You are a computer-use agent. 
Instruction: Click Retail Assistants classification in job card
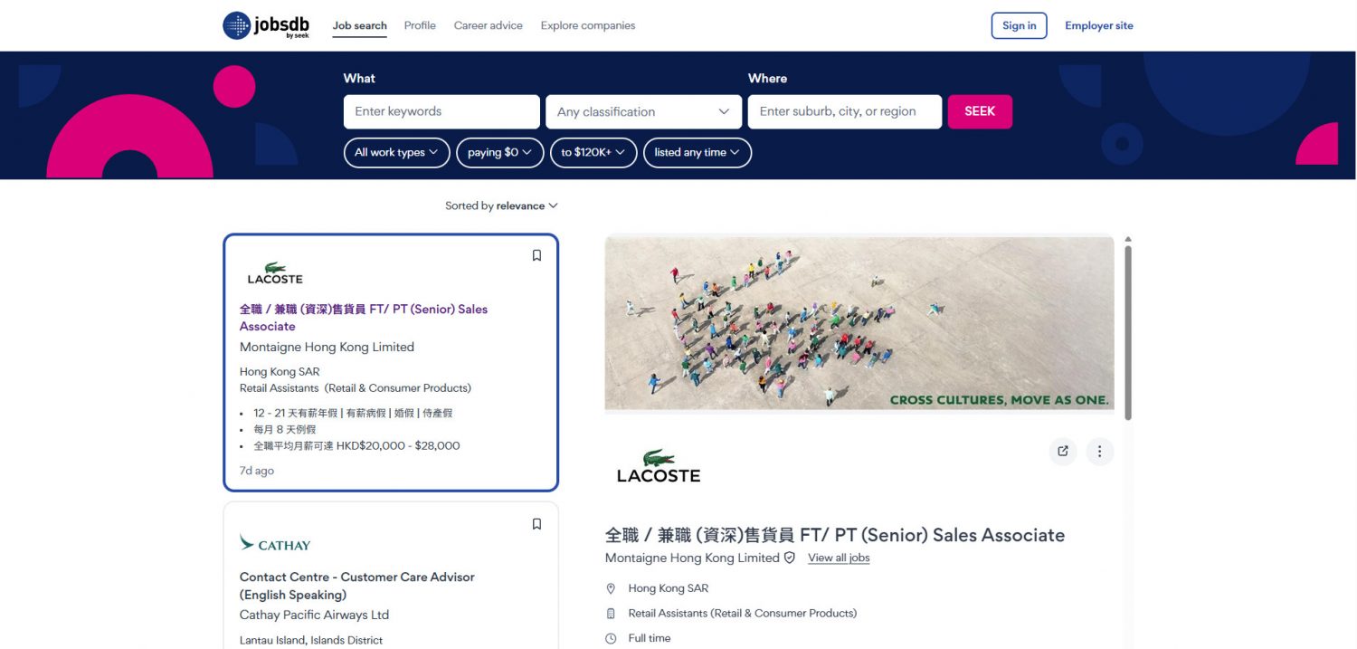click(x=356, y=388)
